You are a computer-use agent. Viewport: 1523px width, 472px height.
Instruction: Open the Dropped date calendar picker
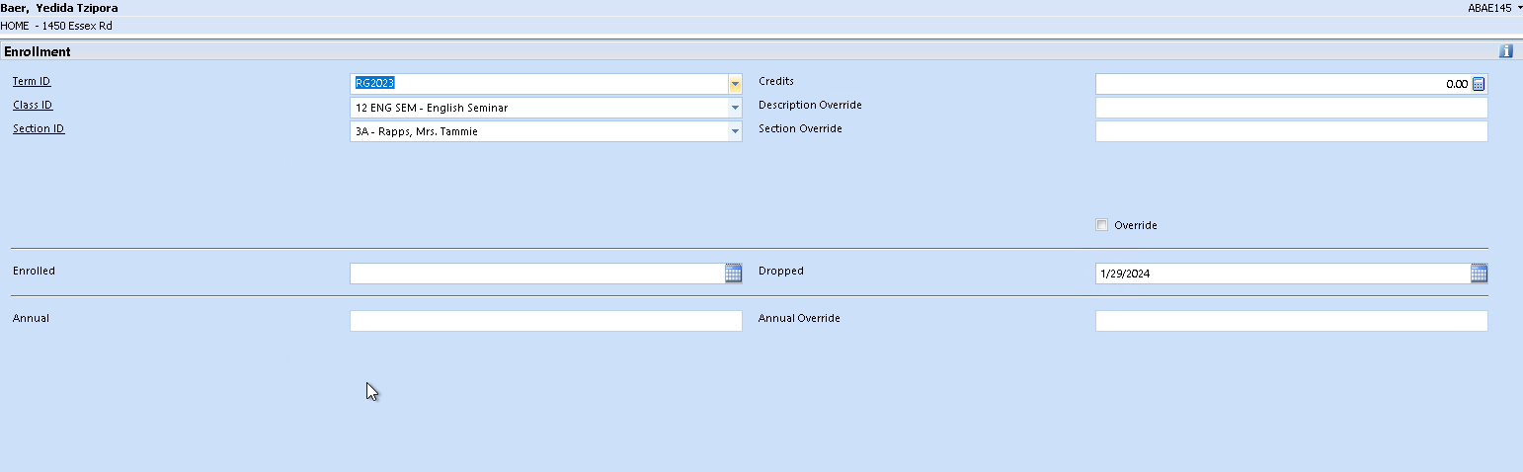(x=1479, y=274)
